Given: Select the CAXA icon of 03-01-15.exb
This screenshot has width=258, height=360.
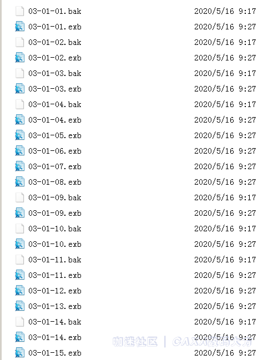Looking at the screenshot, I should point(20,353).
